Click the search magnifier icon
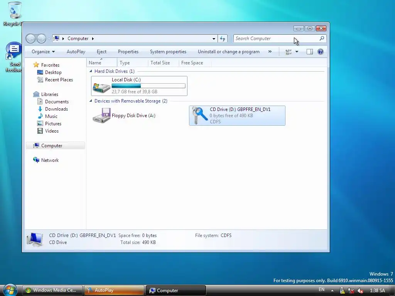Screen dimensions: 395x296 point(322,38)
